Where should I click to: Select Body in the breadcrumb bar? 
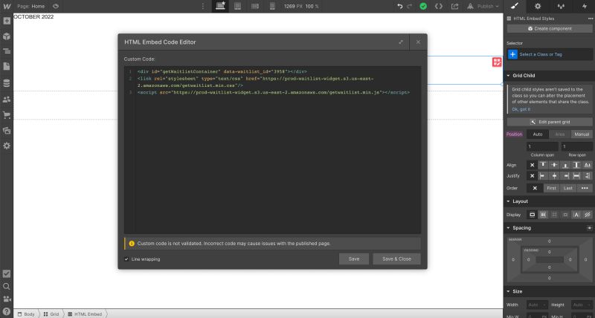point(26,314)
